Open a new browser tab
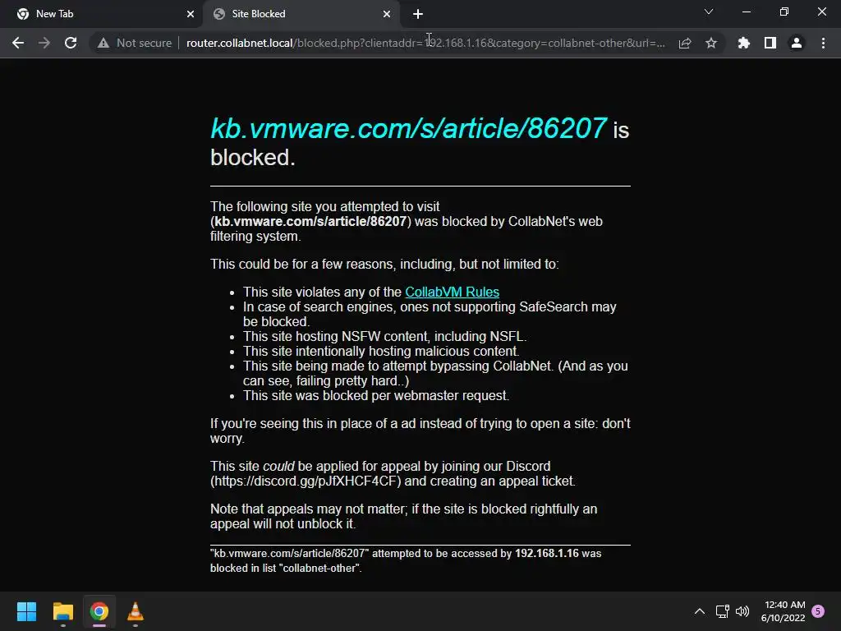This screenshot has height=631, width=841. (x=418, y=14)
